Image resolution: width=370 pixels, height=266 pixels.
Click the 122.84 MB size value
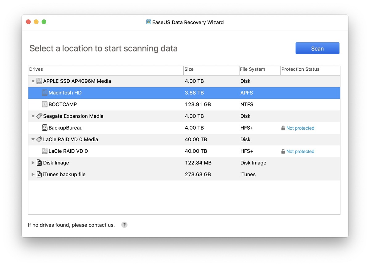198,163
